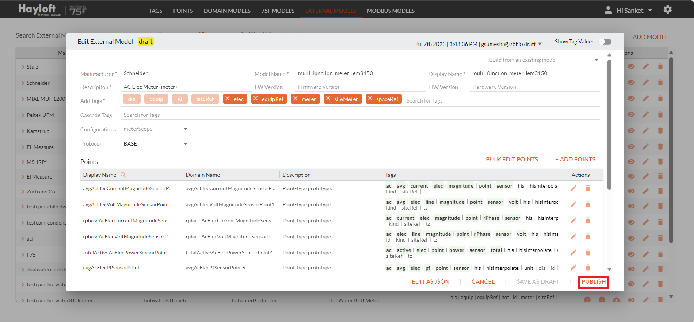This screenshot has height=322, width=694.
Task: Edit avgAcElecPfSensorPoint pencil icon
Action: point(573,268)
